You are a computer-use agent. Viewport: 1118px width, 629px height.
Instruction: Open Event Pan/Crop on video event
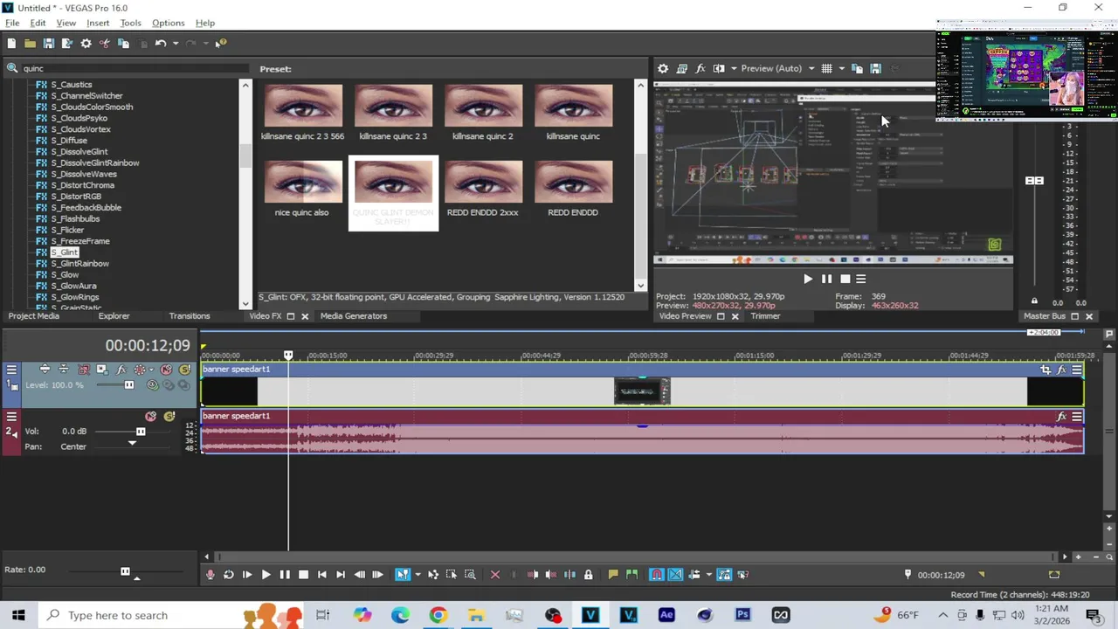click(x=1046, y=370)
